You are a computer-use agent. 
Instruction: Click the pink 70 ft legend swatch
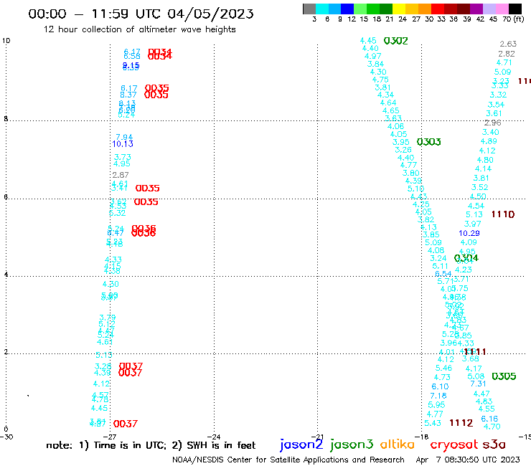click(502, 9)
